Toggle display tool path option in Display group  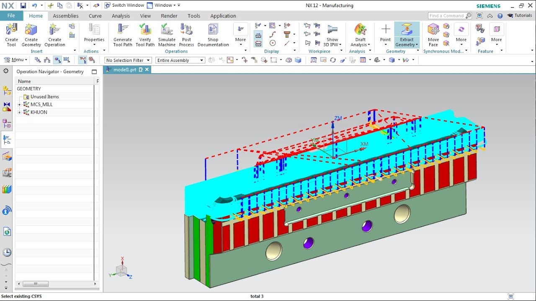point(258,35)
